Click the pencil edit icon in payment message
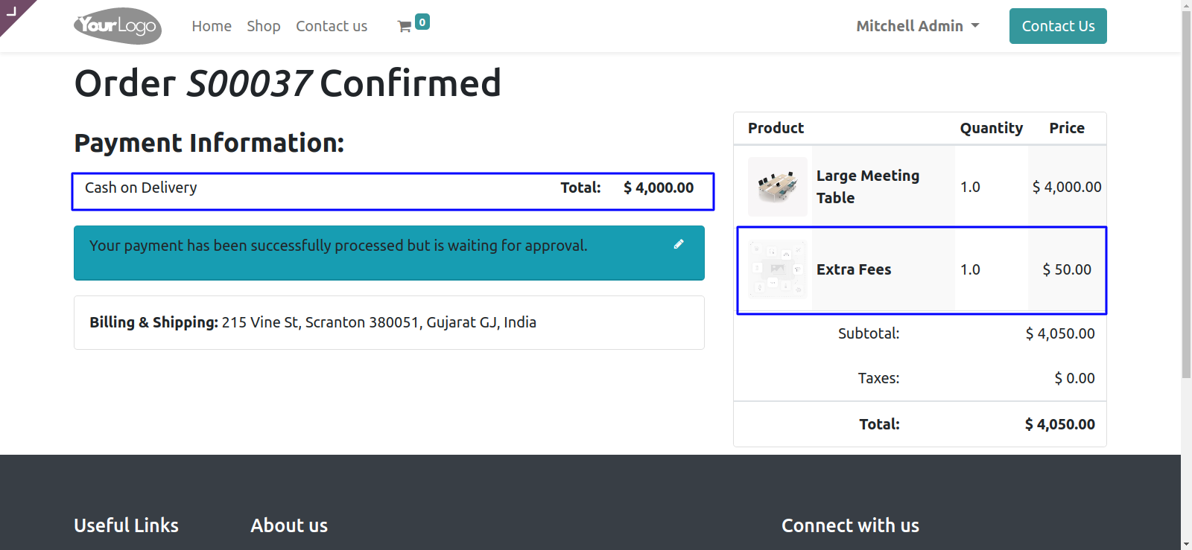Image resolution: width=1192 pixels, height=550 pixels. pyautogui.click(x=679, y=244)
